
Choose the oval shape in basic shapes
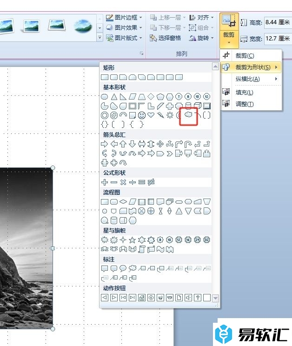point(104,97)
